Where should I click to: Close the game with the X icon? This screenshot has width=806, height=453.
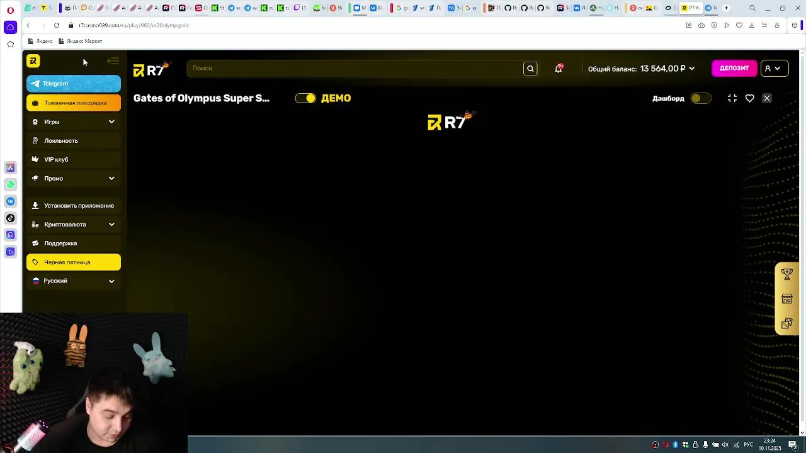coord(767,98)
